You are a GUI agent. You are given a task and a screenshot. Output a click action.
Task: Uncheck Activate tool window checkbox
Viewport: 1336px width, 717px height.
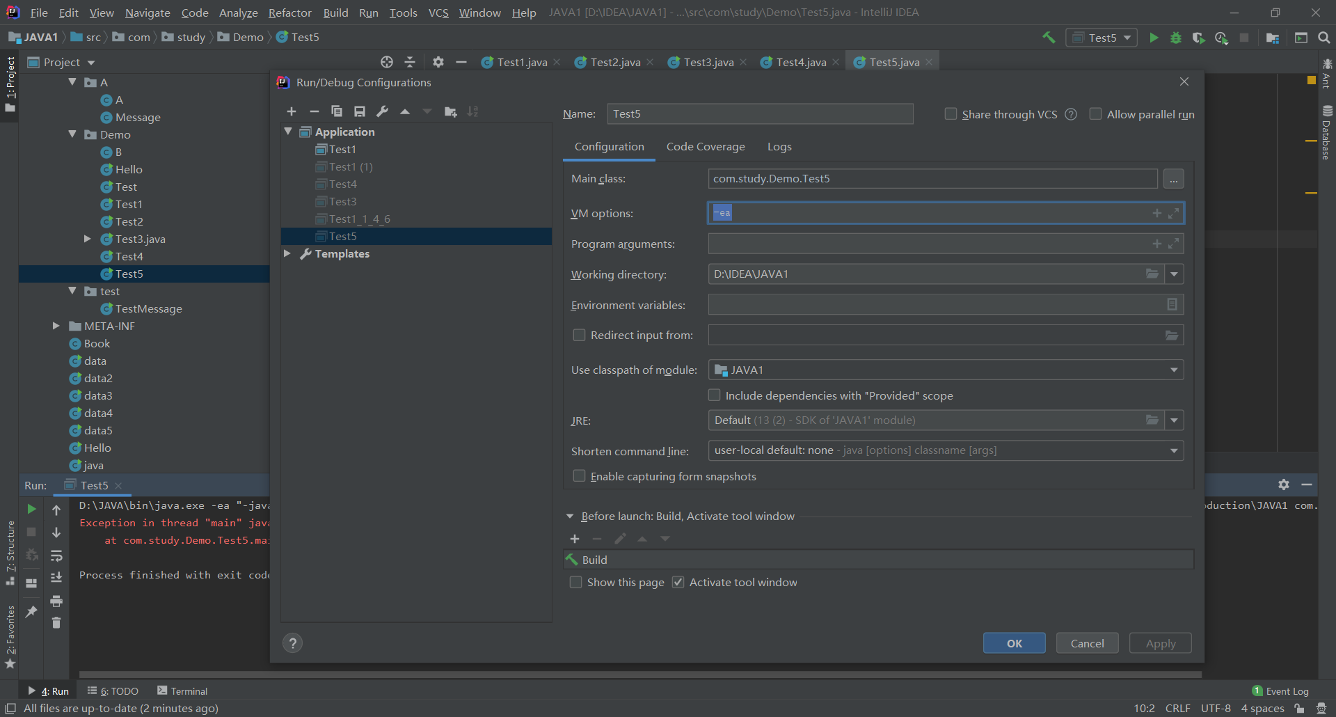click(678, 582)
